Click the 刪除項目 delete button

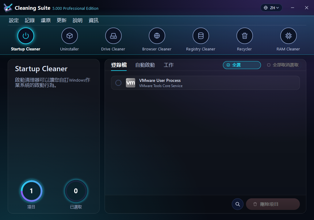[x=273, y=204]
